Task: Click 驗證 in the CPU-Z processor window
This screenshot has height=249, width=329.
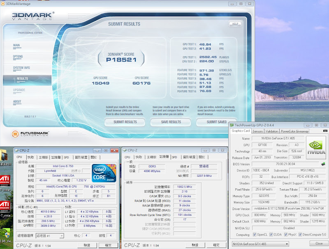Action: [87, 245]
